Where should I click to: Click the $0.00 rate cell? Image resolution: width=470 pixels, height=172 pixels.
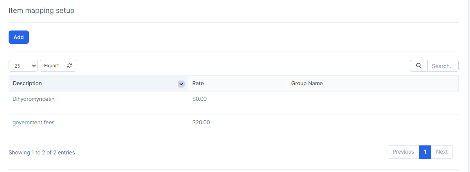click(x=200, y=99)
